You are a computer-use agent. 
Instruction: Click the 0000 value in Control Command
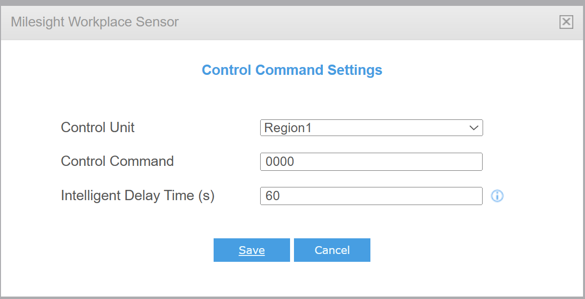(x=280, y=162)
